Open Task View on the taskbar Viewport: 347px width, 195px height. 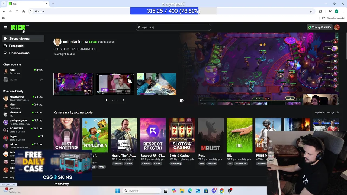pyautogui.click(x=166, y=191)
